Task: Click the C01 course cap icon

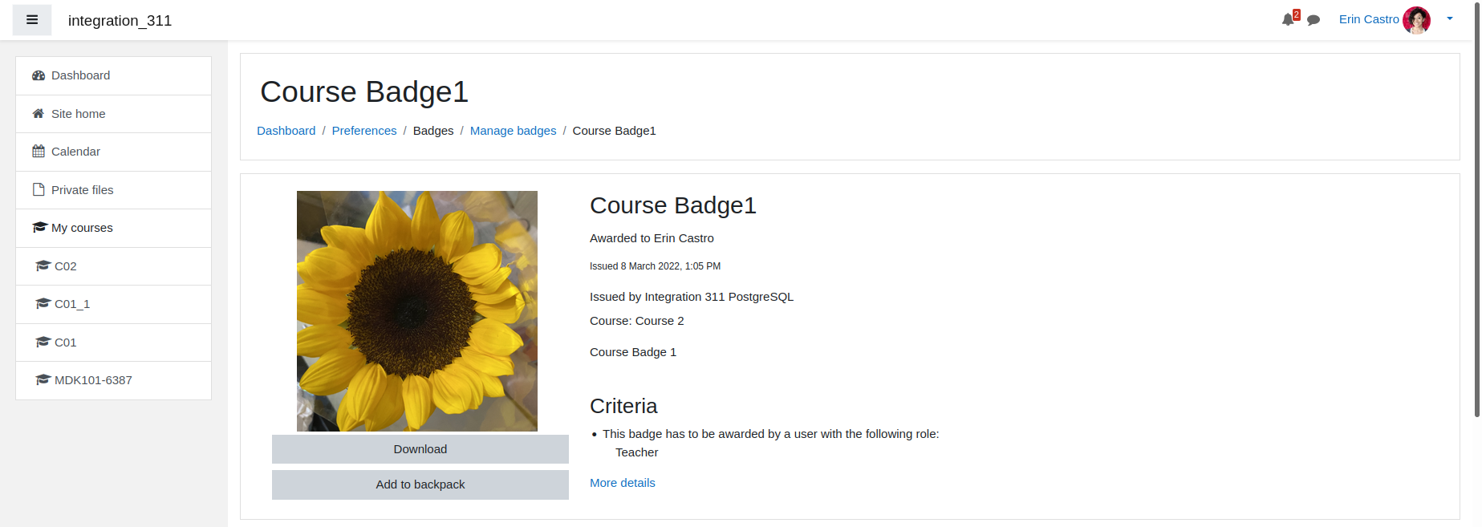Action: pos(43,342)
